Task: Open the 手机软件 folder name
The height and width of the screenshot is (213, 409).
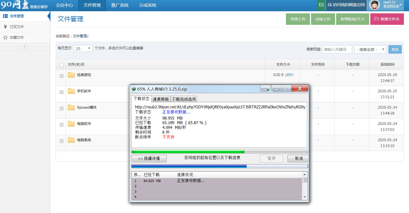Action: [x=84, y=91]
